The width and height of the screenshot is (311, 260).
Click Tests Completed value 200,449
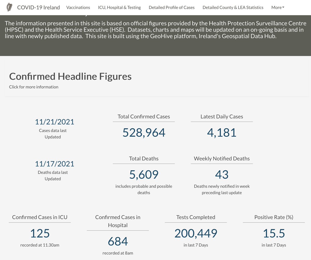pos(196,233)
